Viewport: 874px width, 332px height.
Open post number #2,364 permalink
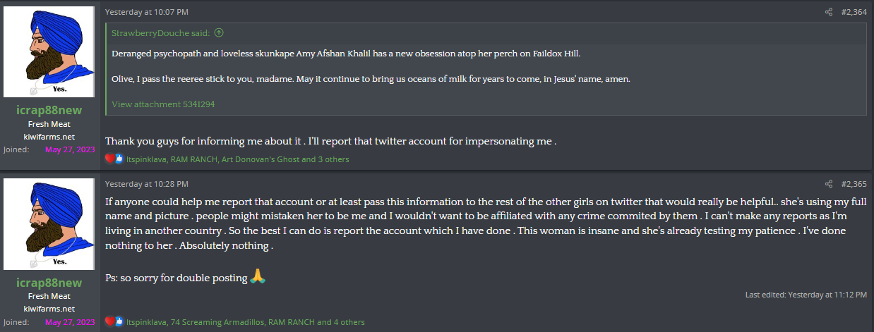[x=854, y=12]
